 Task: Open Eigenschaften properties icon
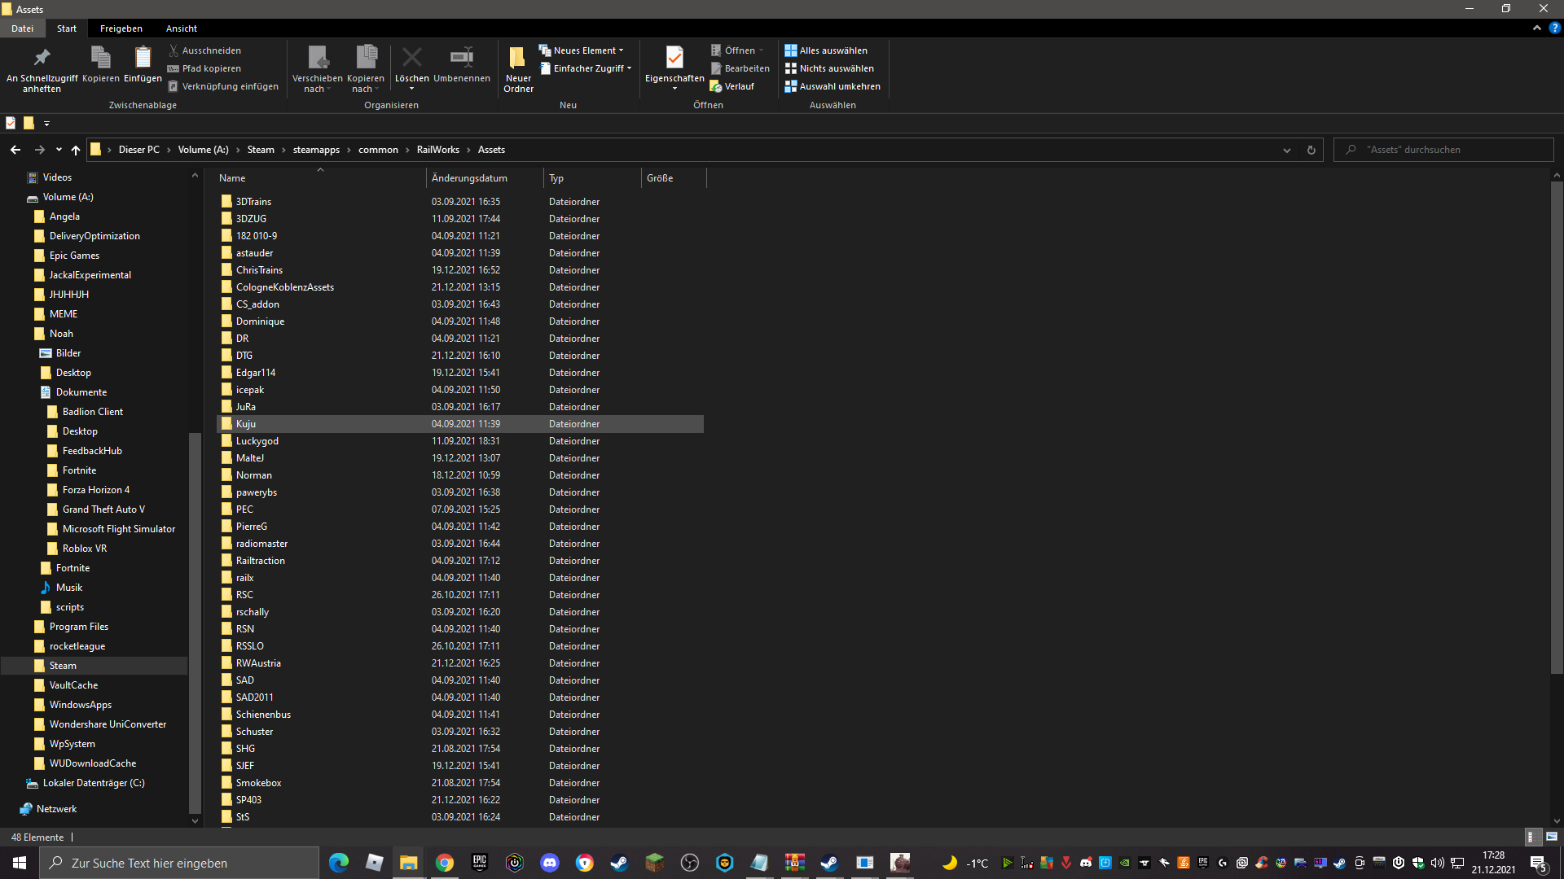tap(674, 59)
